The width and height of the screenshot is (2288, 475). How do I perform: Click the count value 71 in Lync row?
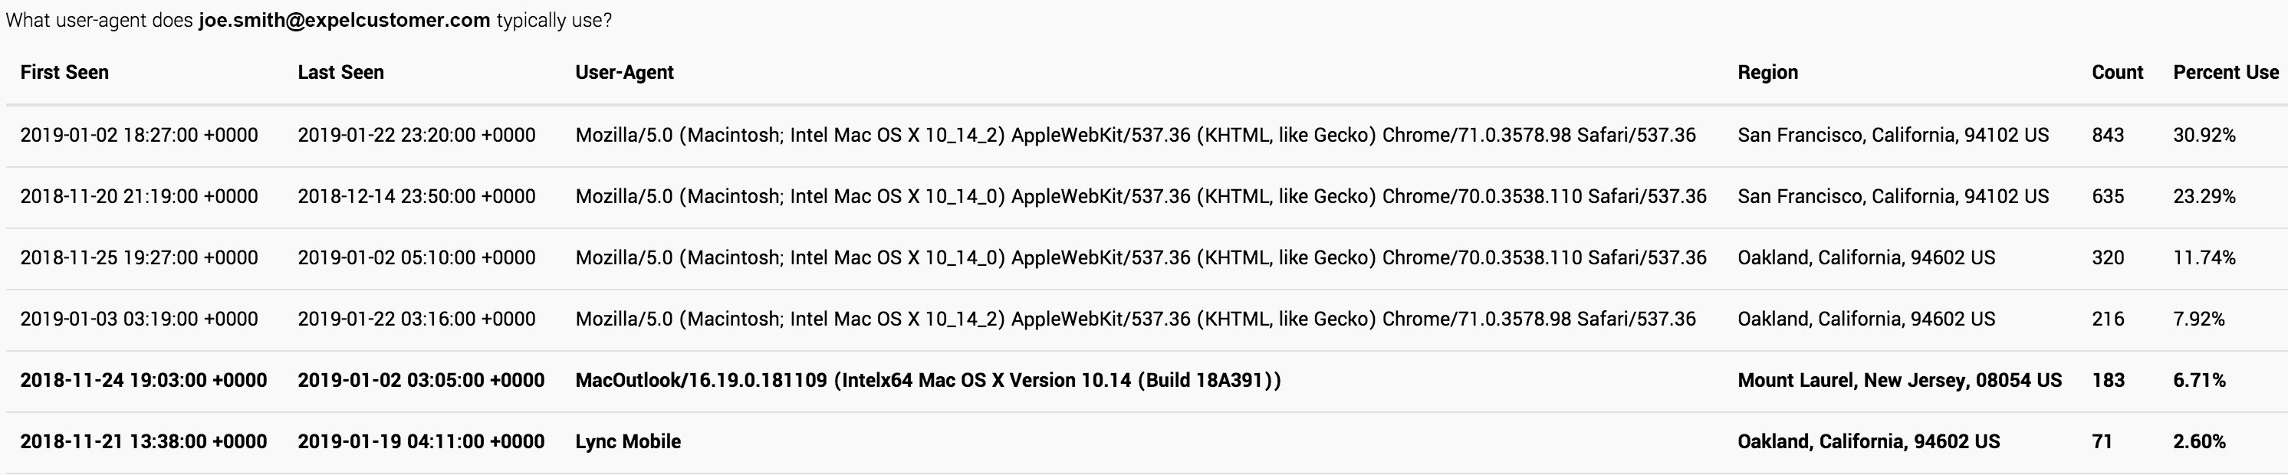point(2102,442)
